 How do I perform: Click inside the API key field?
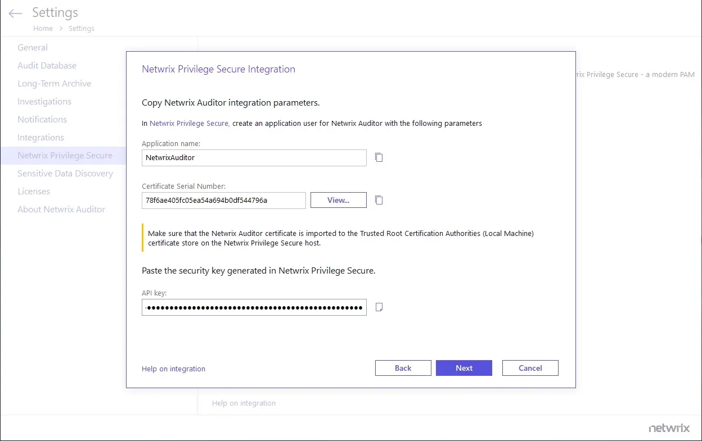(x=254, y=307)
